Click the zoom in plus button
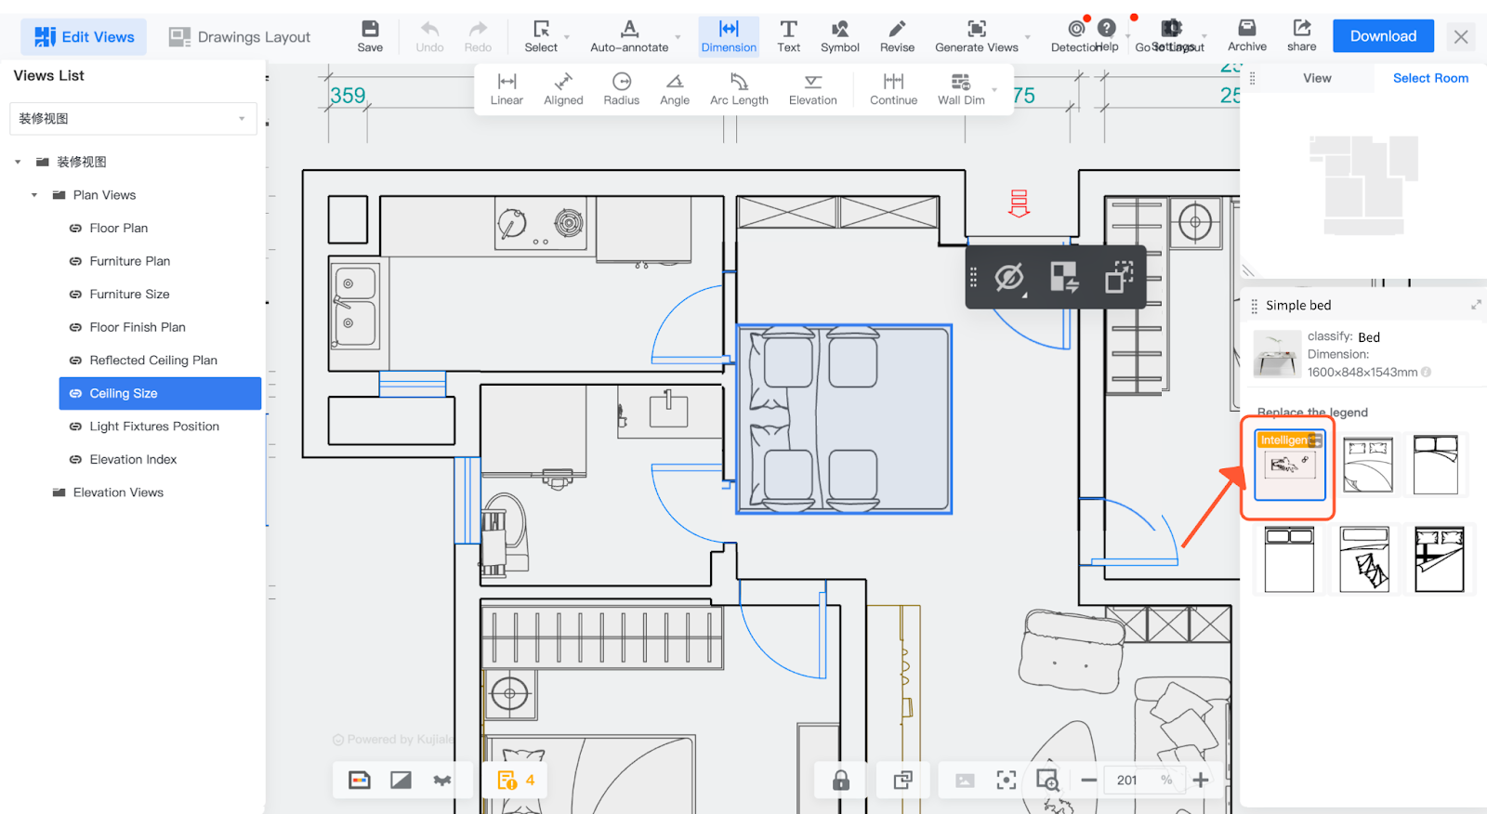Screen dimensions: 1487x814 point(1201,781)
